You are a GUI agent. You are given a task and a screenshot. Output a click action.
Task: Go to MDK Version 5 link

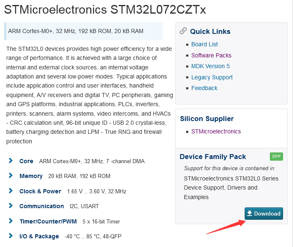tap(210, 66)
